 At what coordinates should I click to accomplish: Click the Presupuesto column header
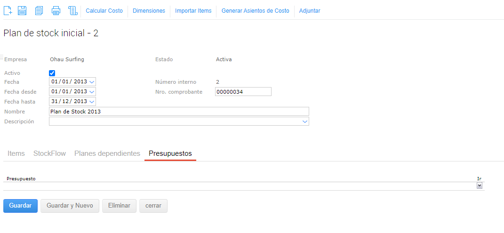[x=21, y=178]
